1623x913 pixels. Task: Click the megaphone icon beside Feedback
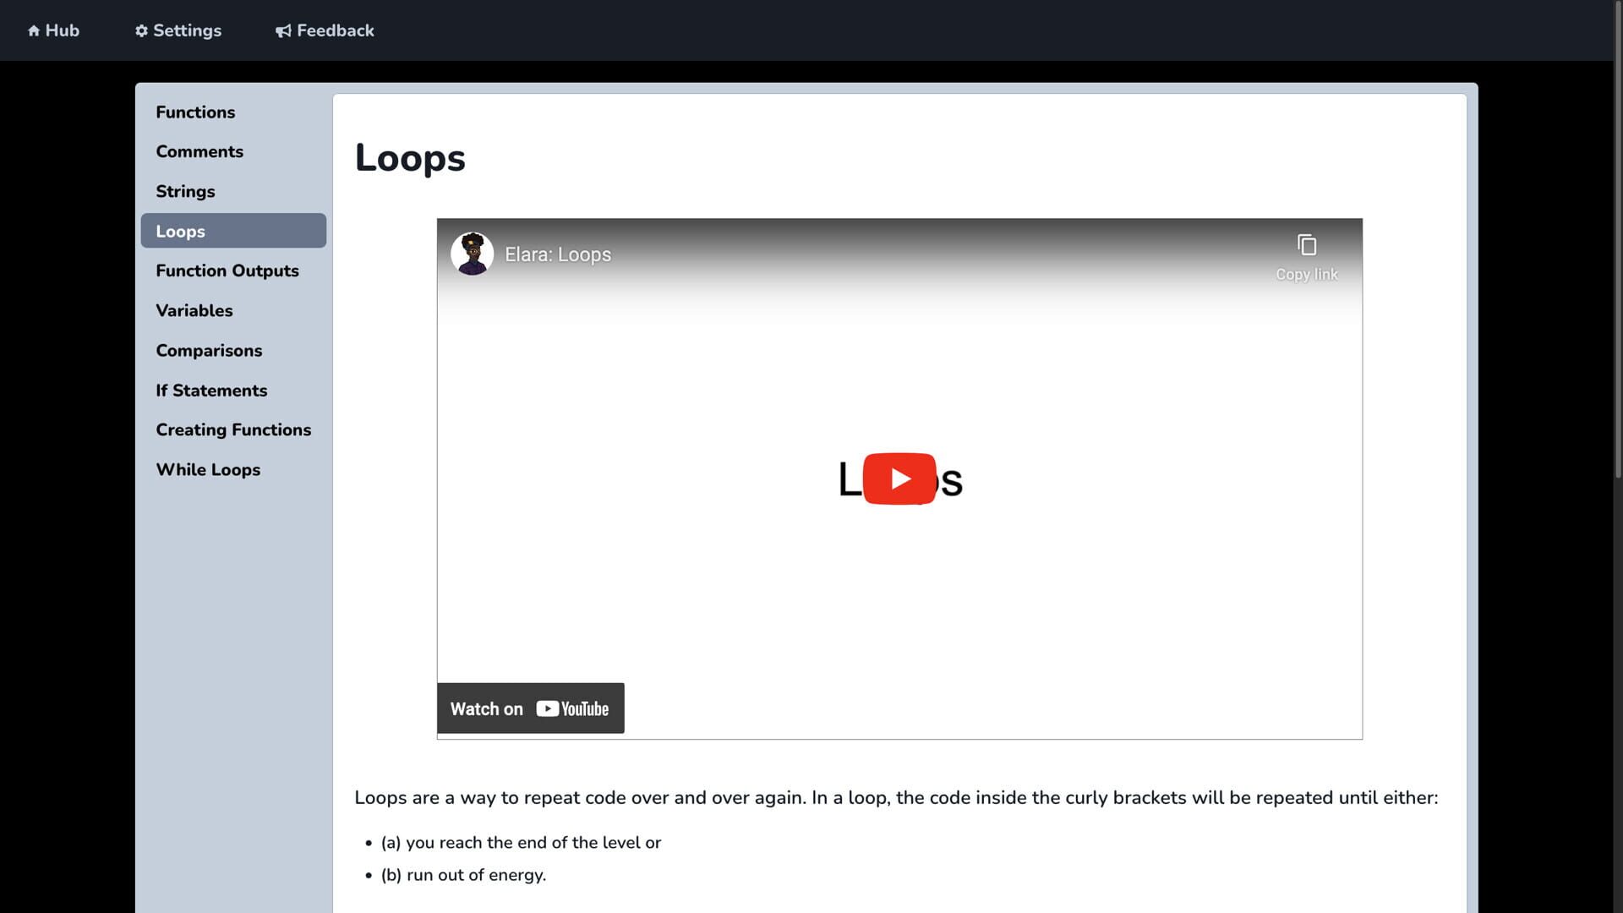point(283,31)
